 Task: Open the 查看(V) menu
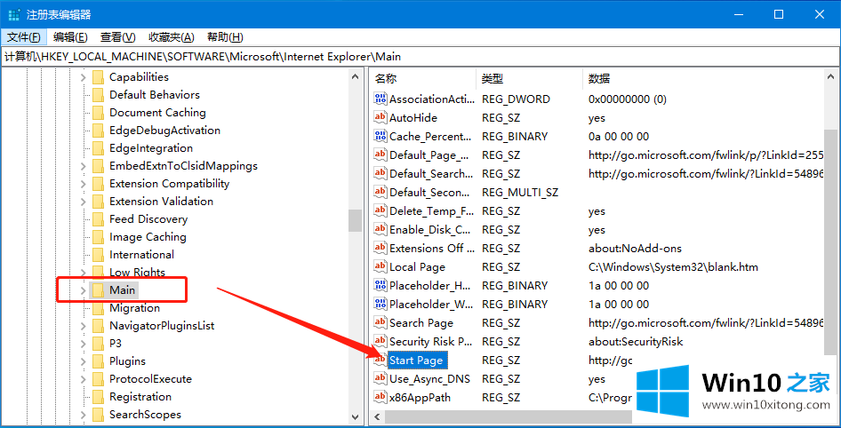click(118, 37)
